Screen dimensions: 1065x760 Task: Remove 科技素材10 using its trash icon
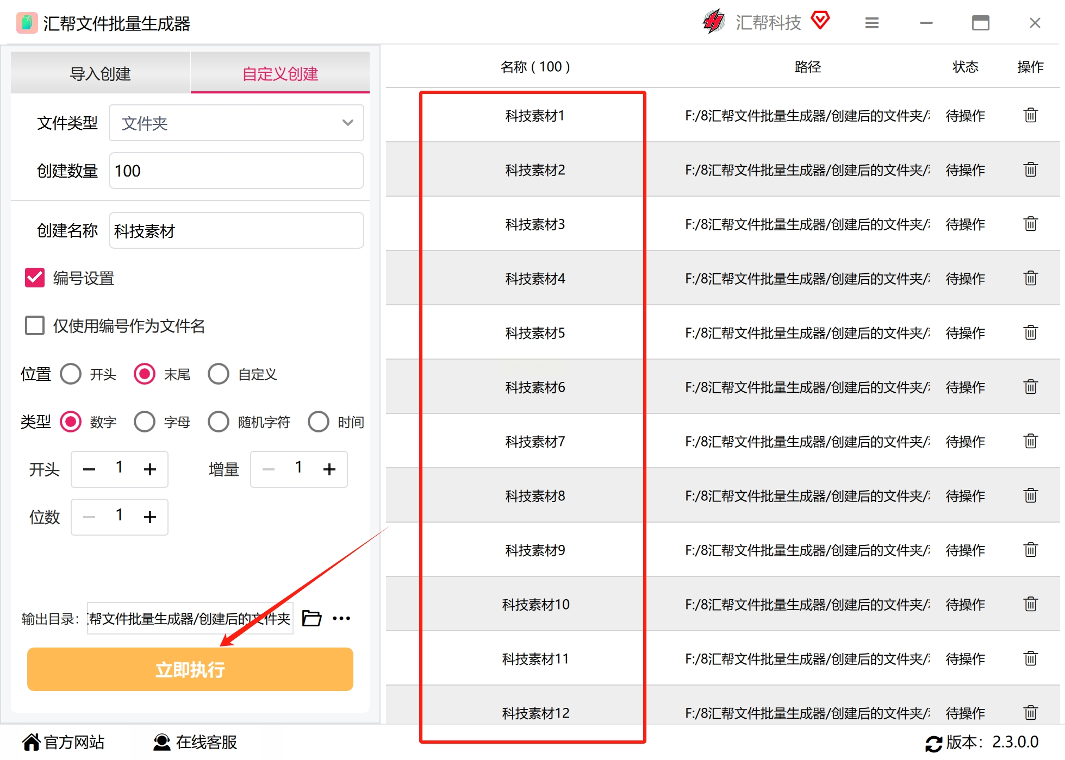point(1030,604)
